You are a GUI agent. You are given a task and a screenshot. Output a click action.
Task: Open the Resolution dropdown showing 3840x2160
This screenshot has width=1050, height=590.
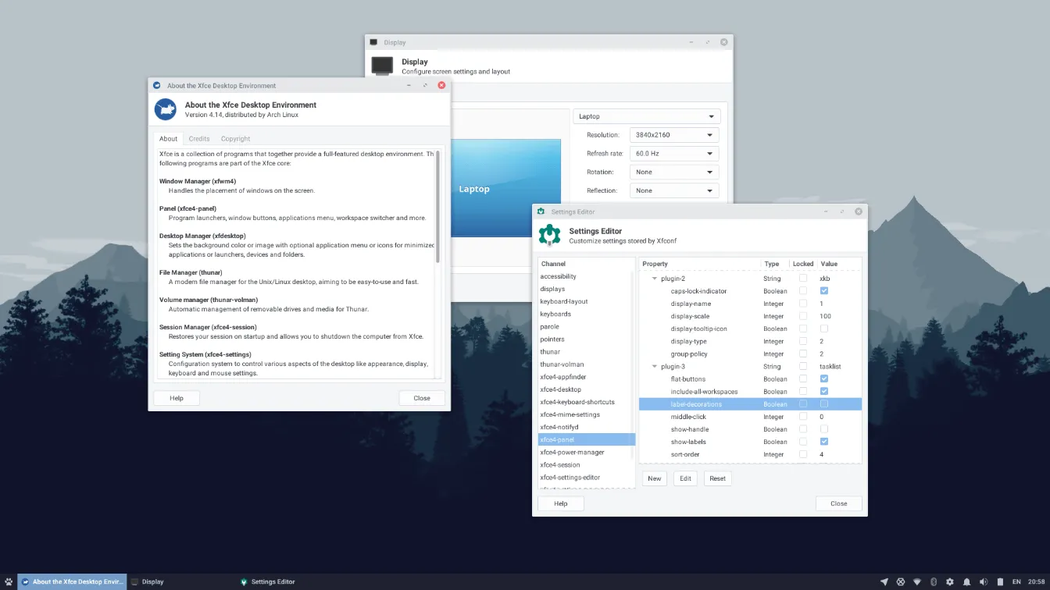673,134
